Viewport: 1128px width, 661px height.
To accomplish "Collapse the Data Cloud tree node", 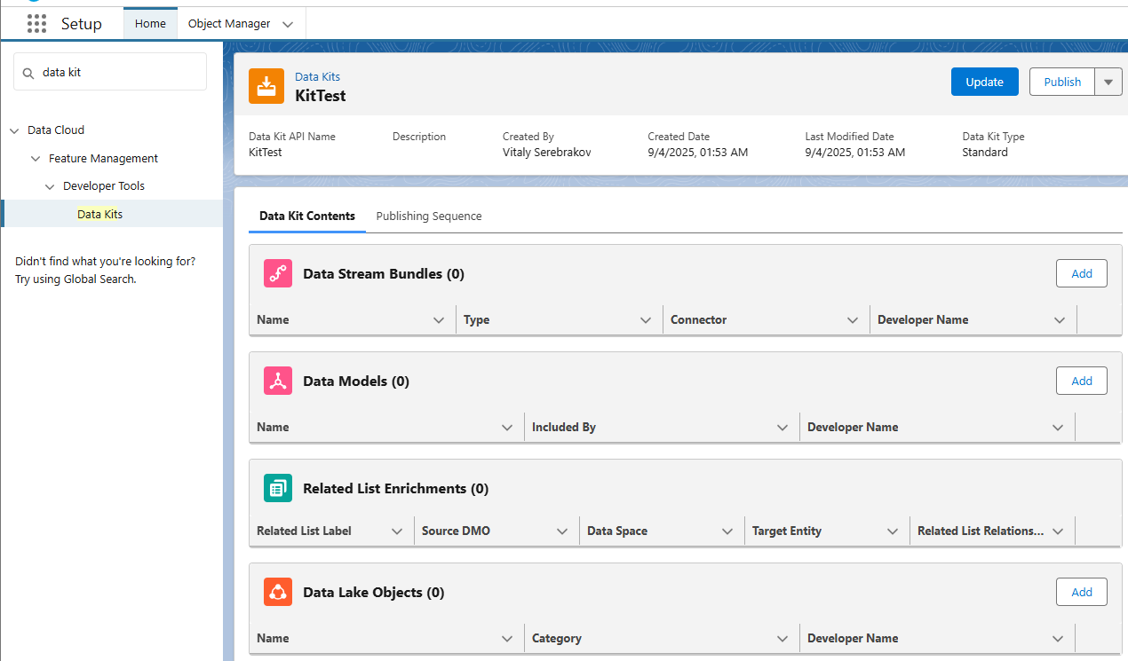I will 14,130.
